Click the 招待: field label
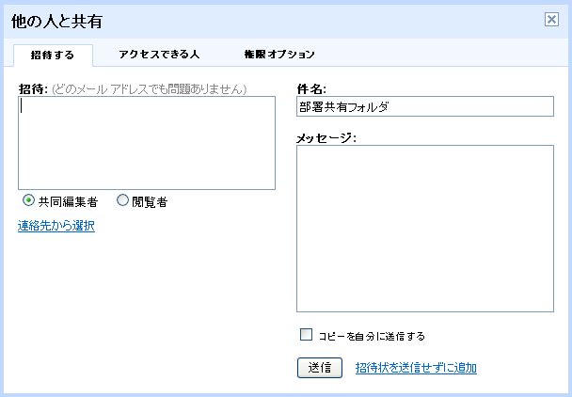 pyautogui.click(x=33, y=88)
